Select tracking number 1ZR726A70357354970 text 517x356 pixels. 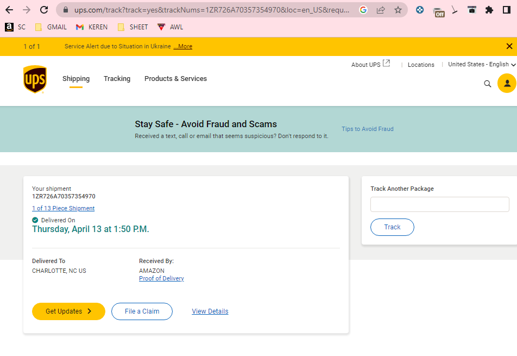point(64,196)
